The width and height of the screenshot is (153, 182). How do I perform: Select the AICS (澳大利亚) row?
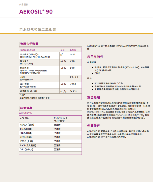pos(50,145)
